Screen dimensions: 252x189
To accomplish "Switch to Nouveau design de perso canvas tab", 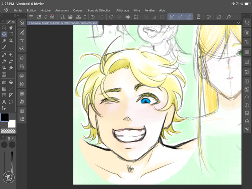I will pos(63,23).
